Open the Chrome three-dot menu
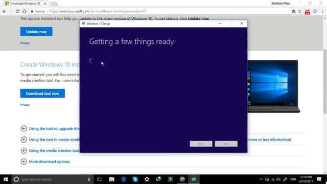 (322, 11)
